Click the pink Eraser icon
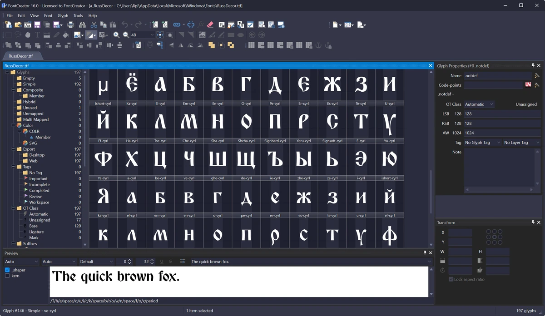This screenshot has height=316, width=545. [x=210, y=25]
